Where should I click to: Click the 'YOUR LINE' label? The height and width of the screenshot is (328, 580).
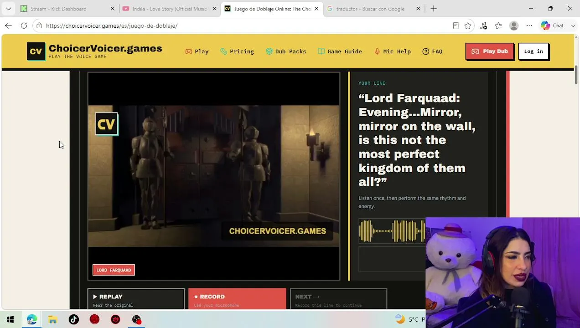(x=372, y=83)
